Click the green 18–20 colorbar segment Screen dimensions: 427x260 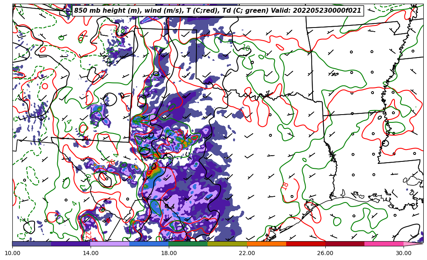click(x=188, y=244)
